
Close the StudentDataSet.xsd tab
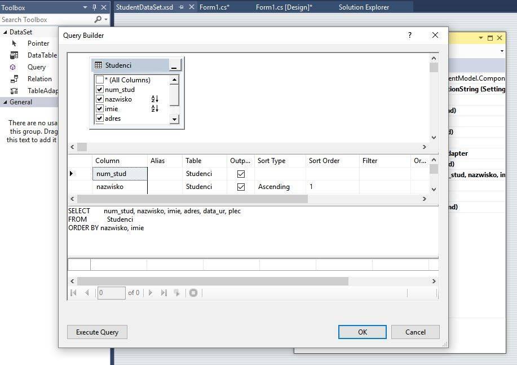tap(192, 7)
